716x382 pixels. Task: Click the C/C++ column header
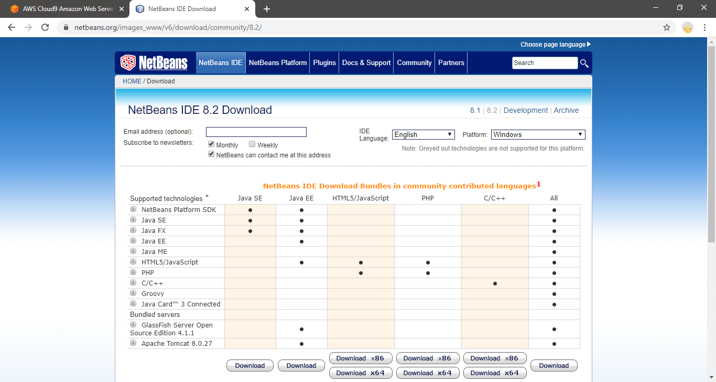click(x=495, y=198)
